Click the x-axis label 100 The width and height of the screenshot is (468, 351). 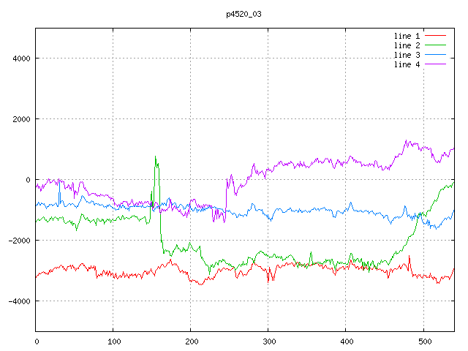(114, 341)
